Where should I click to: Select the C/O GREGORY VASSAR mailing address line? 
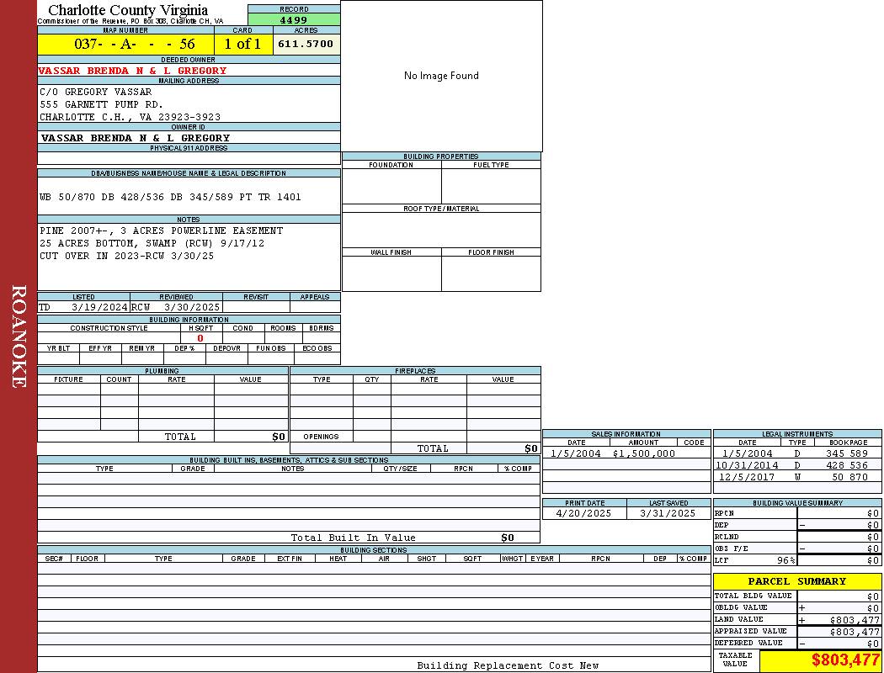pyautogui.click(x=96, y=92)
